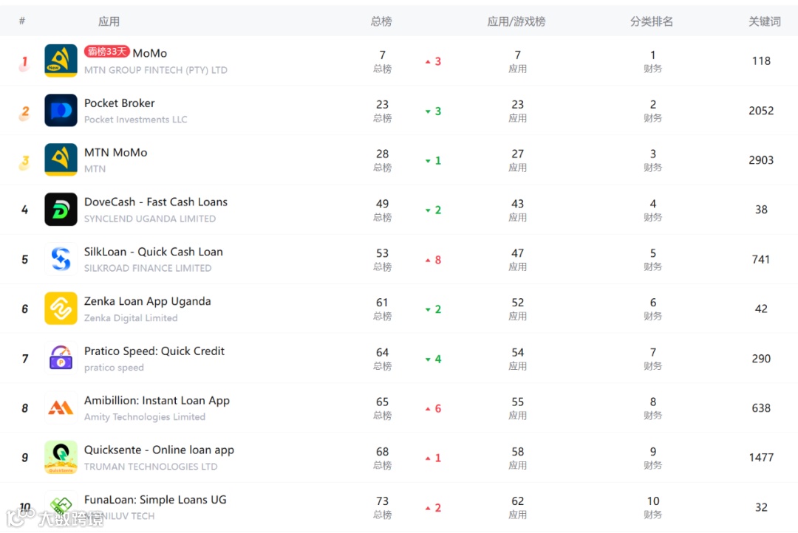This screenshot has width=798, height=533.
Task: Click keyword count 2052 for Pocket Broker
Action: click(761, 110)
